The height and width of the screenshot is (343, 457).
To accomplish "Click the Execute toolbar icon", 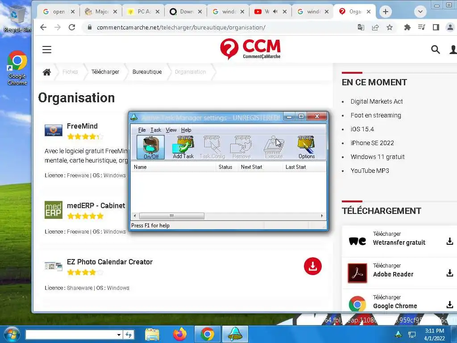I will point(274,147).
